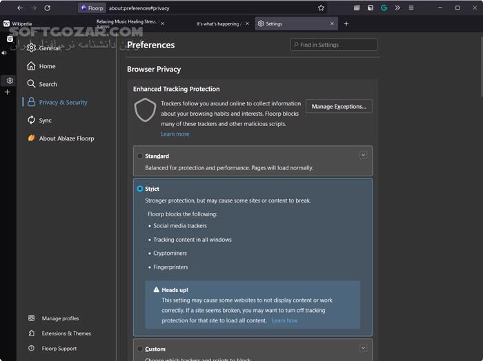Viewport: 483px width, 361px height.
Task: Show more toolbar tools via overflow chevron
Action: [x=397, y=8]
